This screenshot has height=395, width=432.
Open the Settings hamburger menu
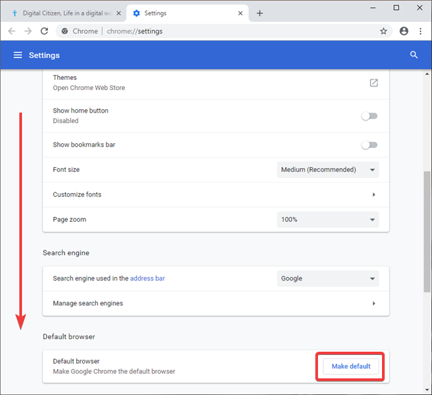18,55
